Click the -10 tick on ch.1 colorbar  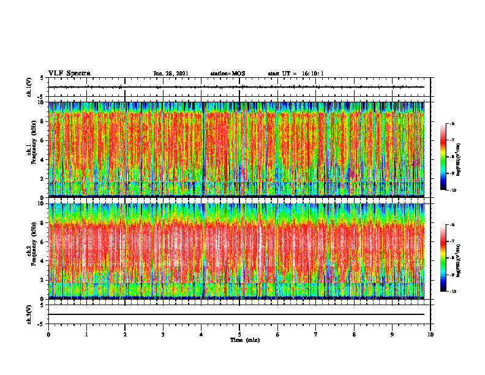tap(453, 191)
